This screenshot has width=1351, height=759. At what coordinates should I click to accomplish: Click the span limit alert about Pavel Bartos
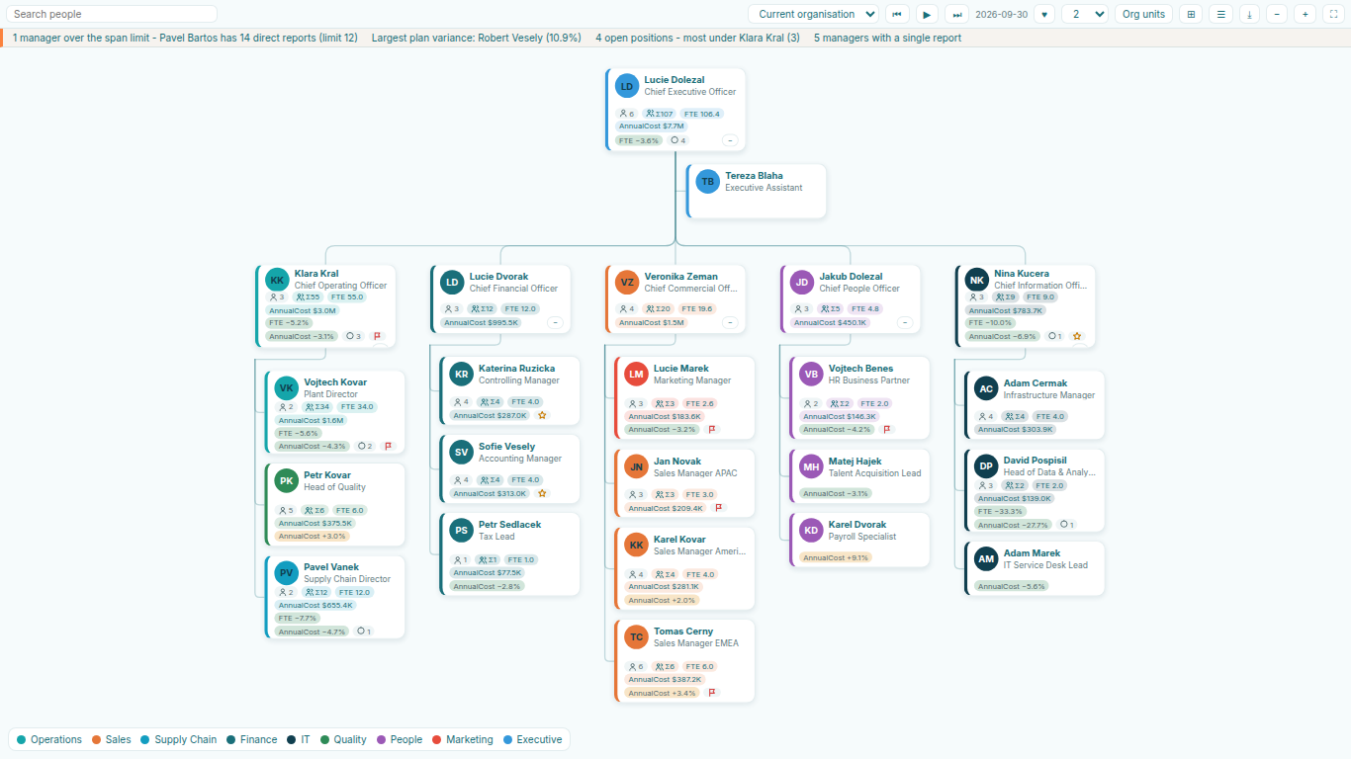point(185,38)
